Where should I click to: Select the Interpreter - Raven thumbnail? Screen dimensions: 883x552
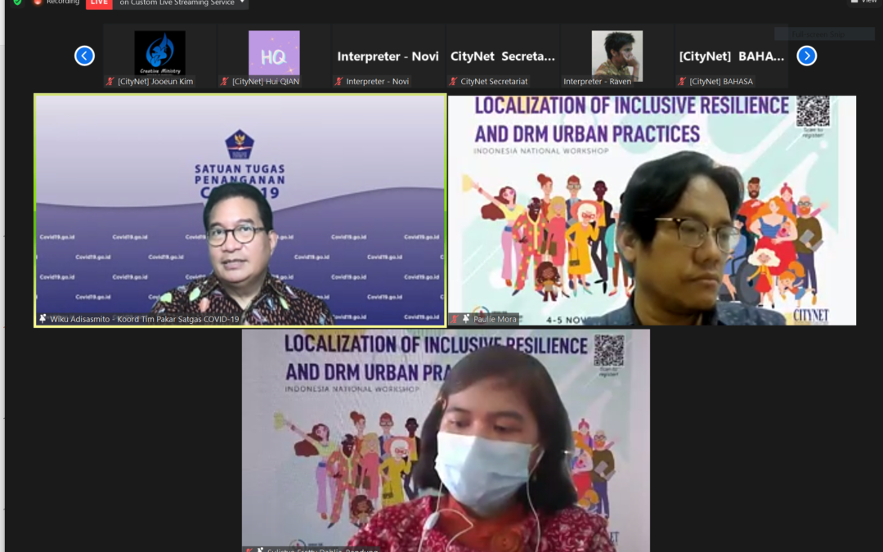(x=616, y=54)
